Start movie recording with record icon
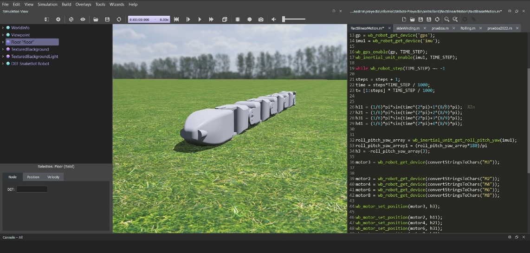Screen dimensions: 530x253 249,19
